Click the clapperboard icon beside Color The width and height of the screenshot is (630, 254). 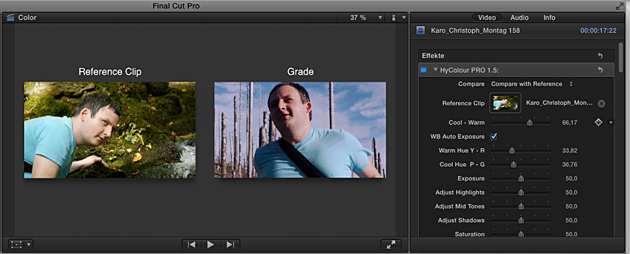click(10, 18)
